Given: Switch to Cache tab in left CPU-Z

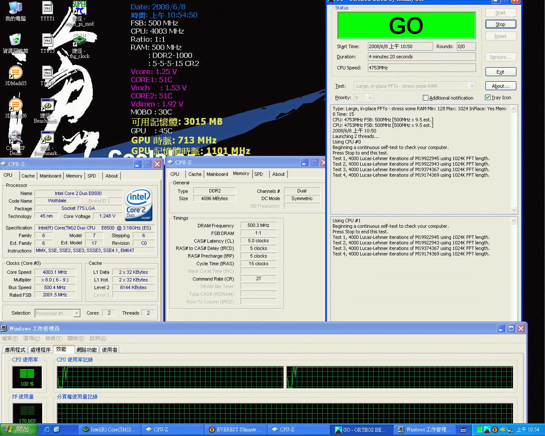Looking at the screenshot, I should coord(28,176).
